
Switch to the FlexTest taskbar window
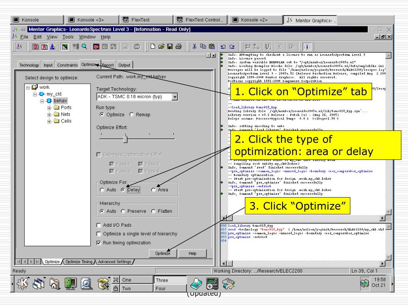(x=147, y=20)
